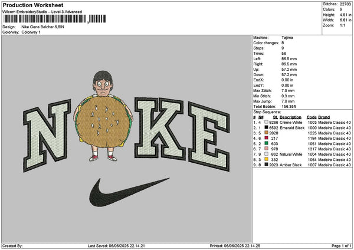The height and width of the screenshot is (250, 354).
Task: Click the embroidered letter K in the design
Action: tap(160, 128)
